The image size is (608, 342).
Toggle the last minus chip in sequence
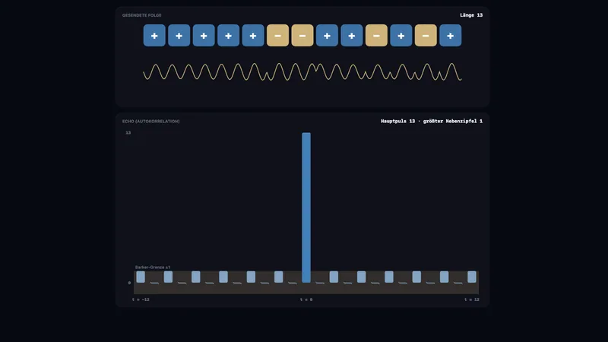(426, 35)
